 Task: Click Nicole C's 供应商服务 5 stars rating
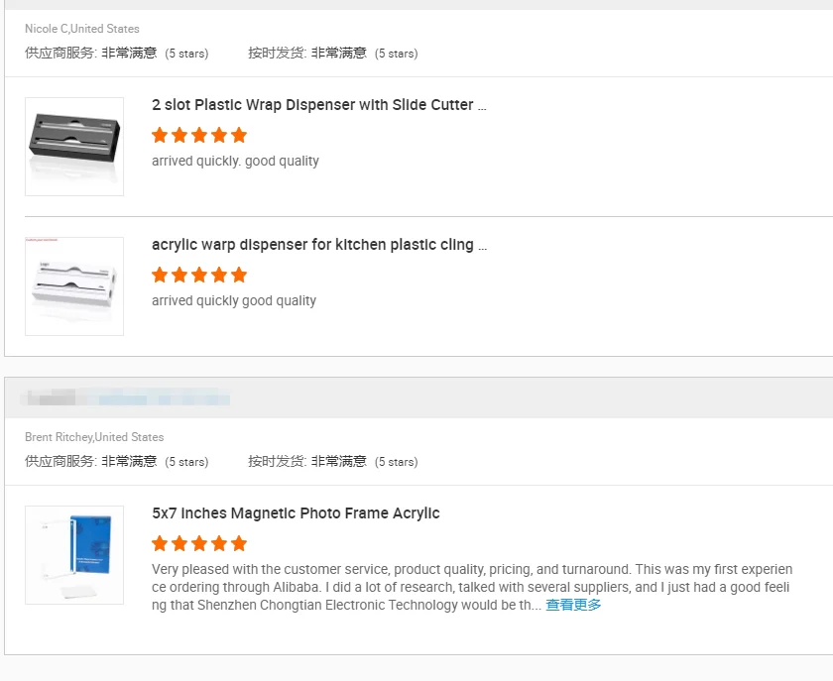(117, 54)
